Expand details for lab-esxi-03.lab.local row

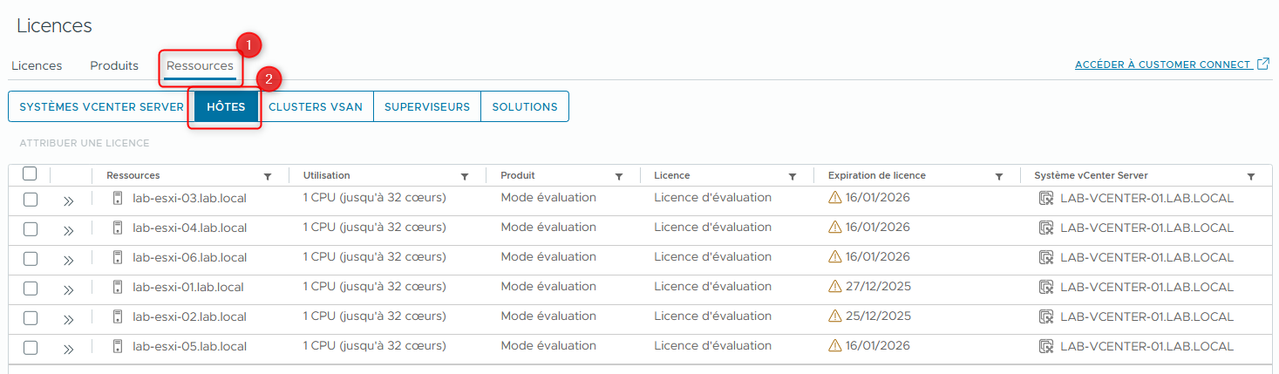point(68,201)
